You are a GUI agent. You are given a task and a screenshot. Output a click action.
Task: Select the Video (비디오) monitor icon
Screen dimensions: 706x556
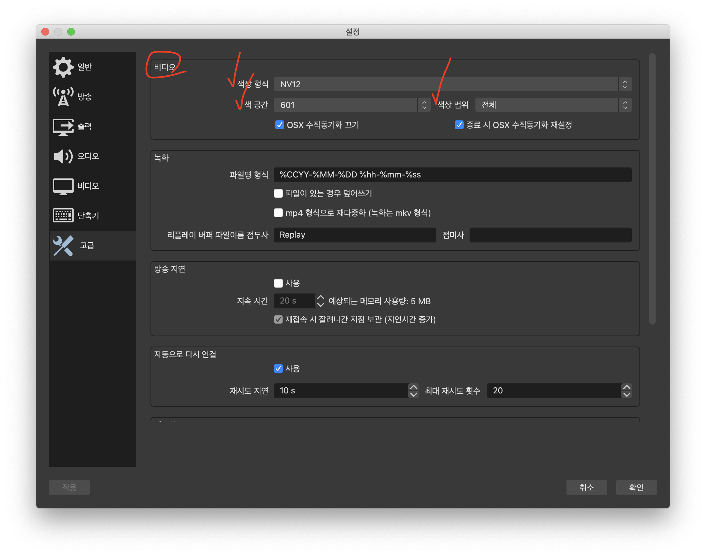coord(63,186)
